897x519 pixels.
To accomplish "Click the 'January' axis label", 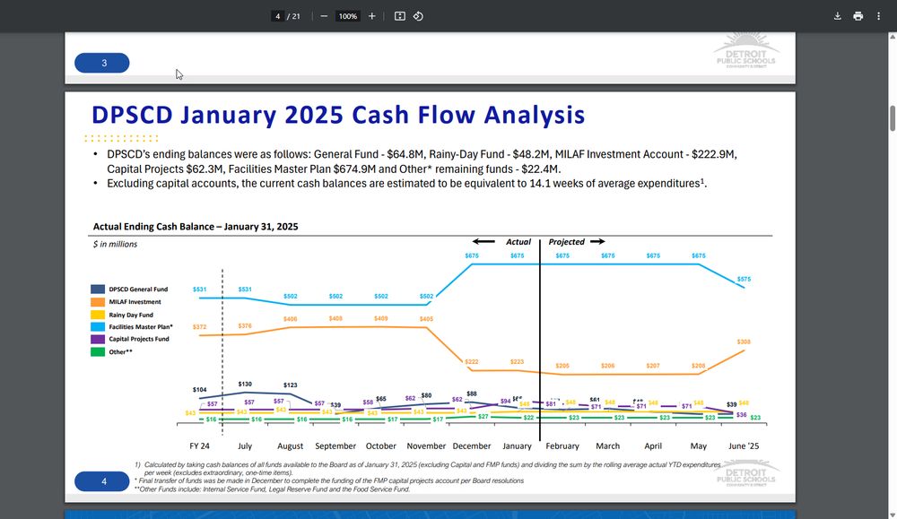I will click(x=518, y=445).
